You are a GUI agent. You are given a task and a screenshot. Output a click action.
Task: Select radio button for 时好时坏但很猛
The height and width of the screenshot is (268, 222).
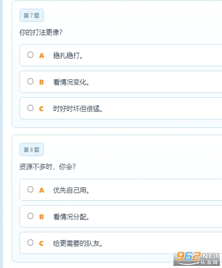pos(30,108)
